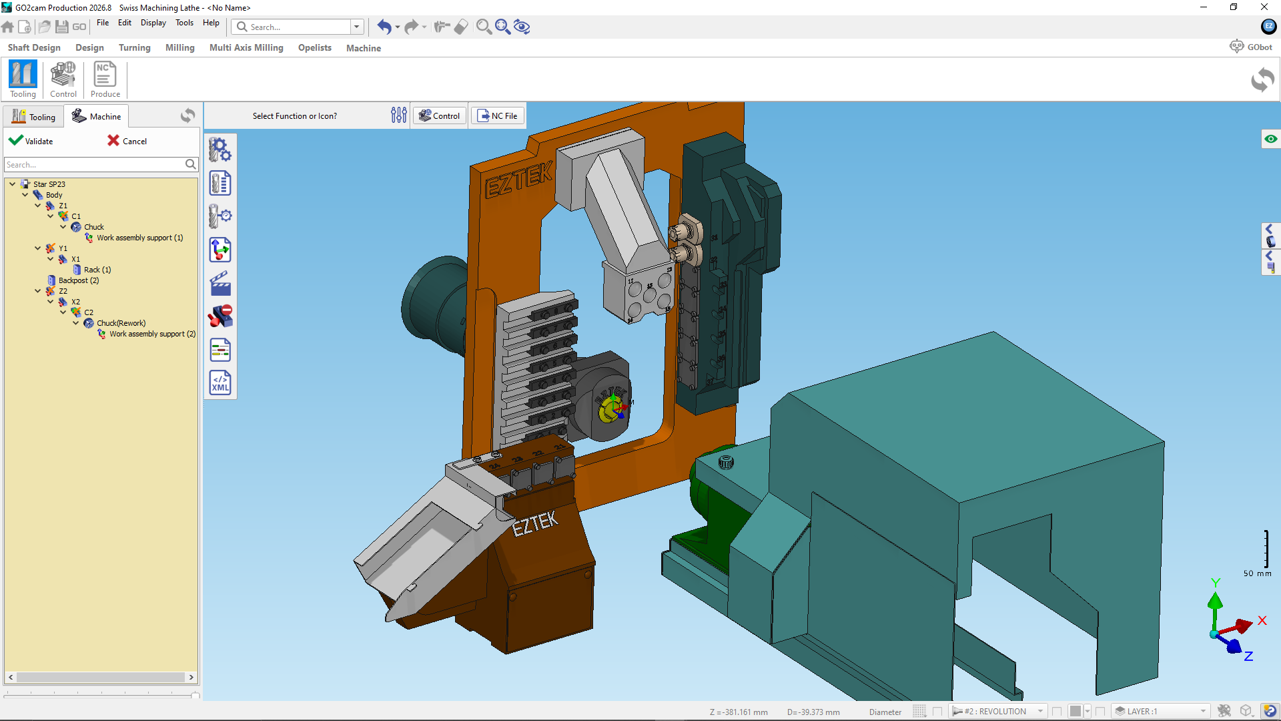Collapse the Body tree node
The image size is (1281, 721).
coord(25,195)
